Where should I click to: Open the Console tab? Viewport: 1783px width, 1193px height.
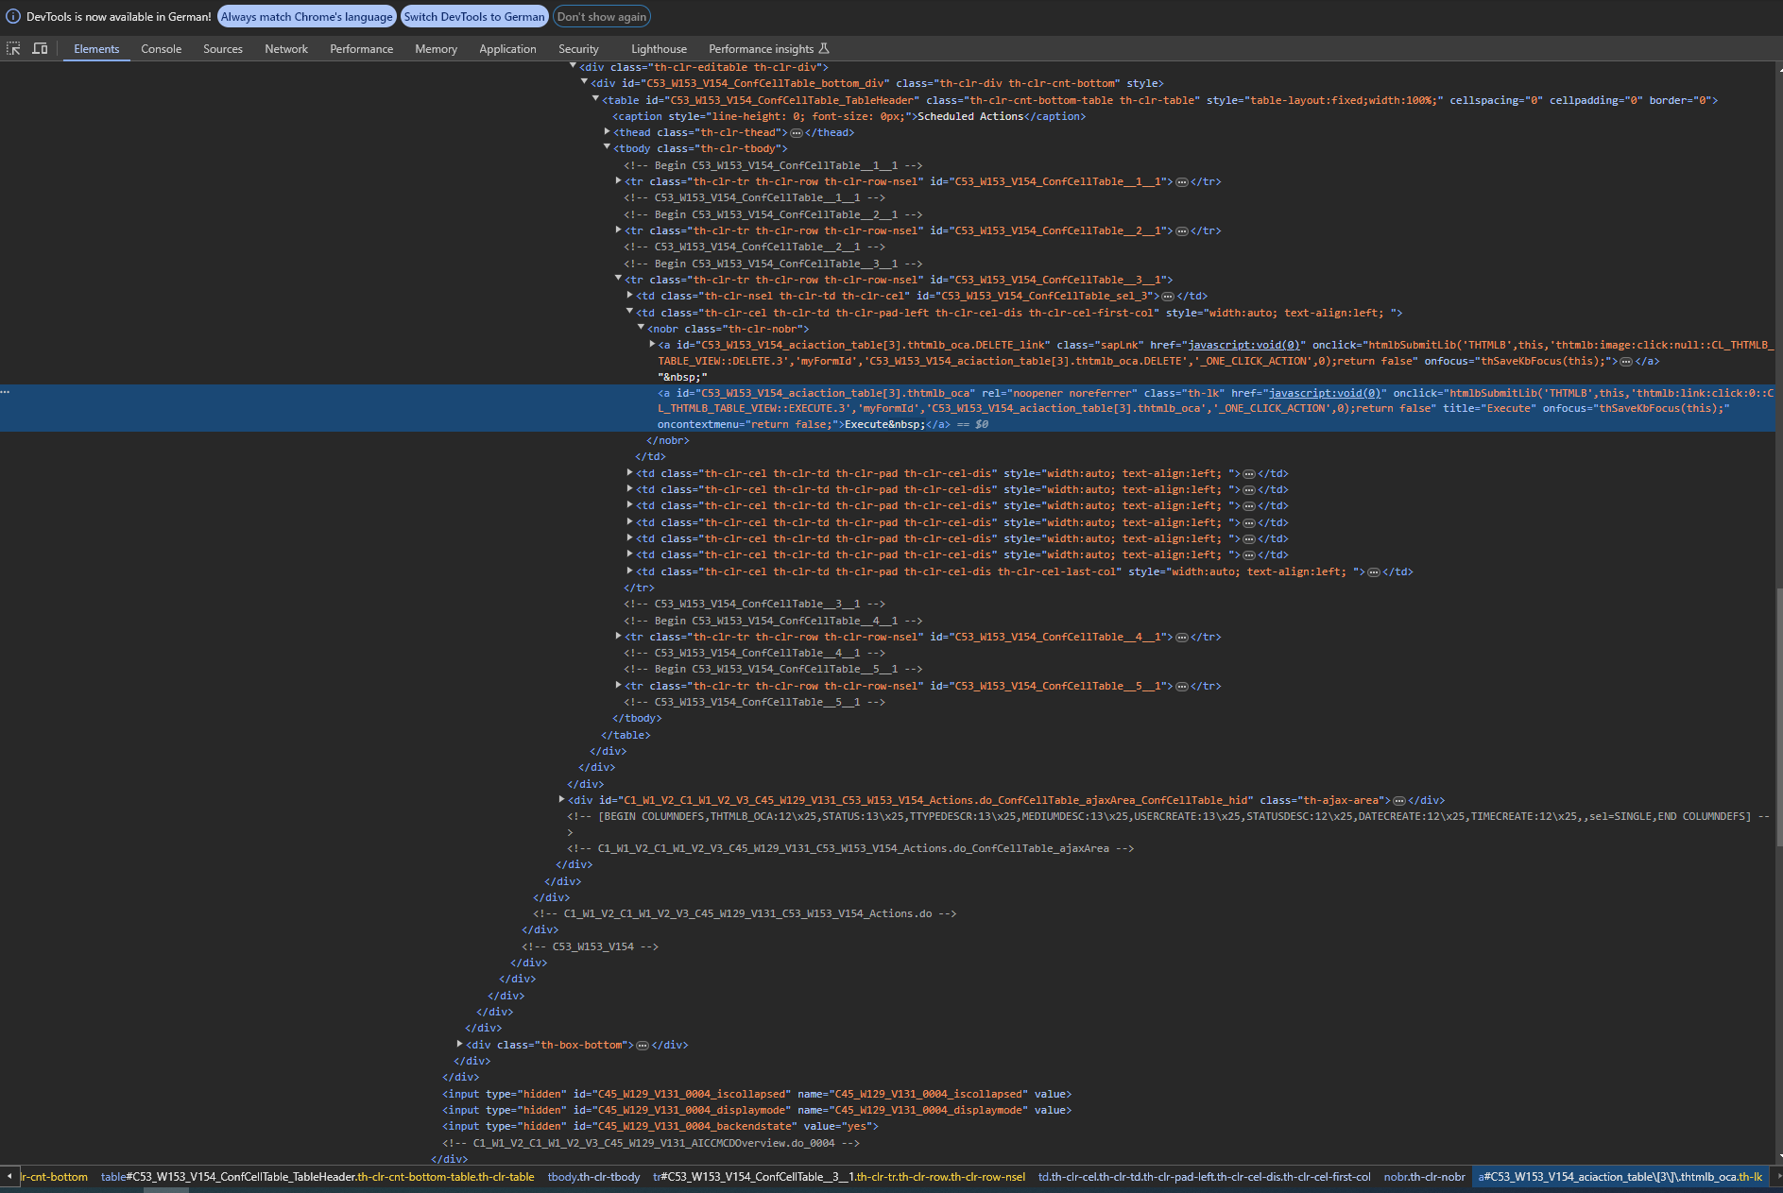[161, 49]
